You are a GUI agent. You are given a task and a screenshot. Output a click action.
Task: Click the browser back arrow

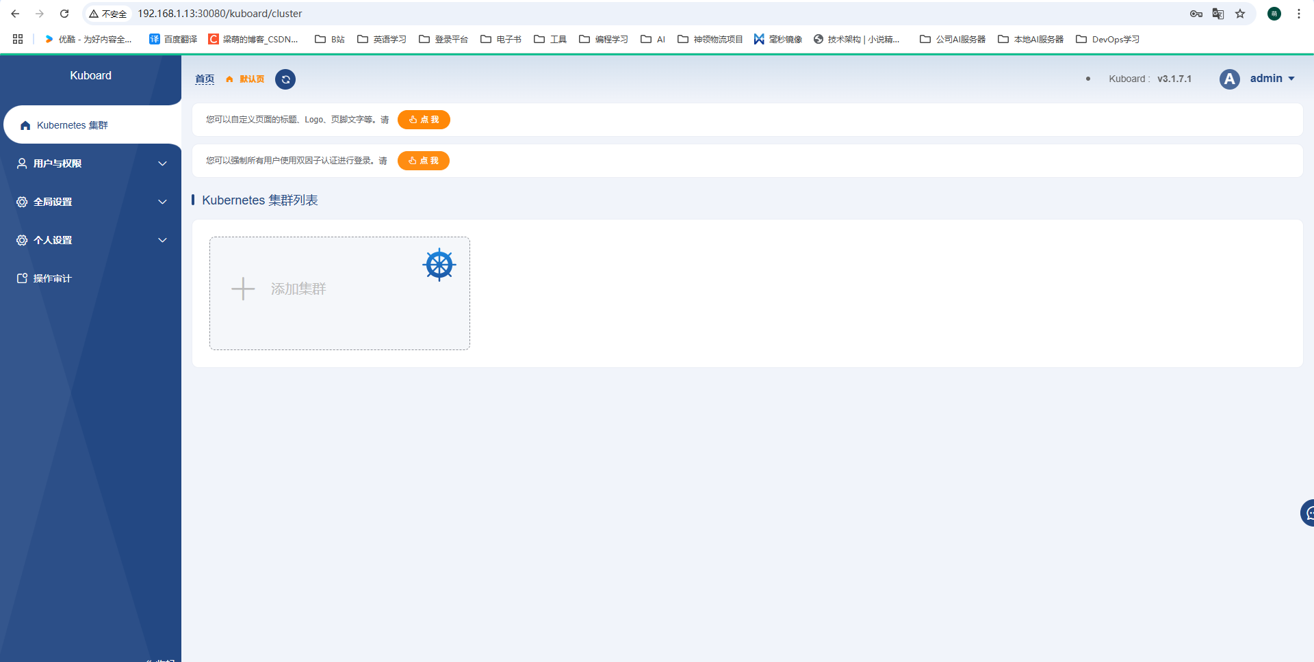[15, 14]
